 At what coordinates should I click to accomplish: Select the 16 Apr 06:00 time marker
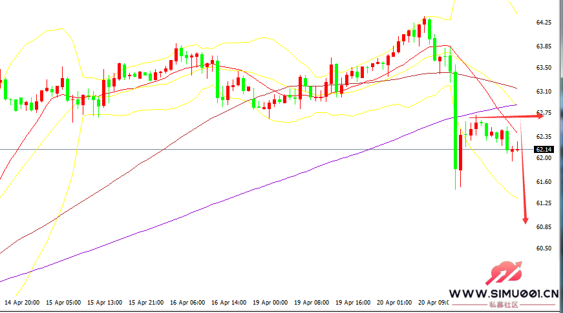tap(187, 302)
